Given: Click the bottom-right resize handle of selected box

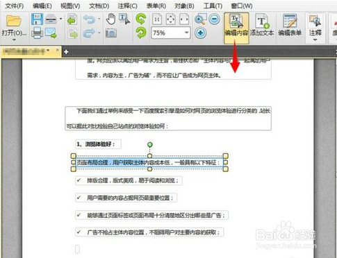Looking at the screenshot, I should pos(226,169).
